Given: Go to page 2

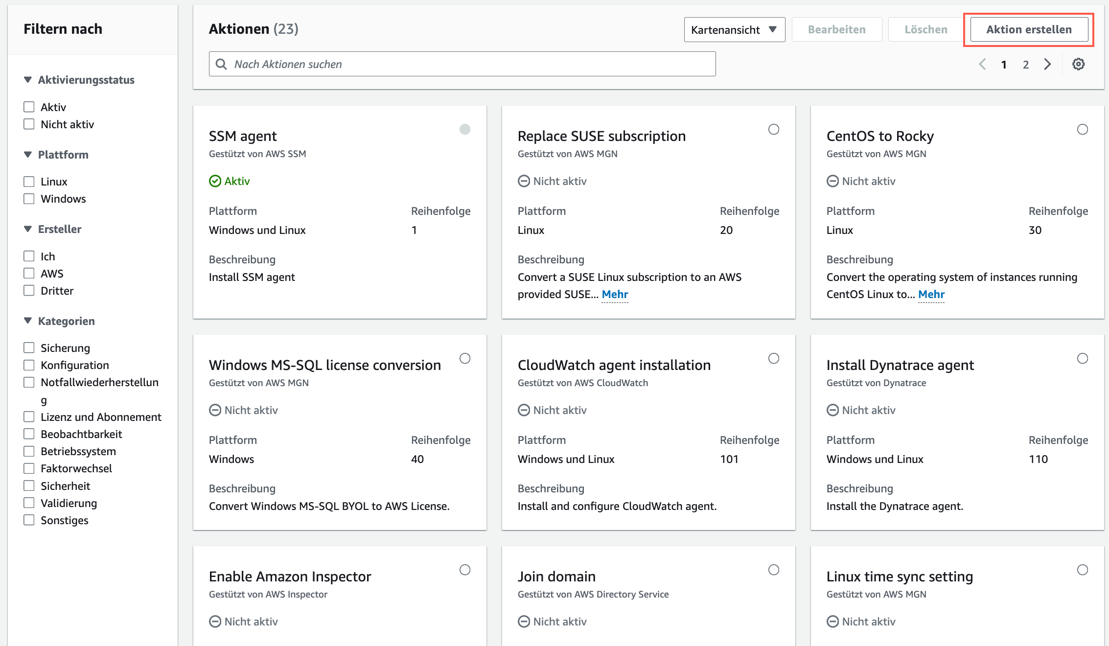Looking at the screenshot, I should click(1025, 65).
